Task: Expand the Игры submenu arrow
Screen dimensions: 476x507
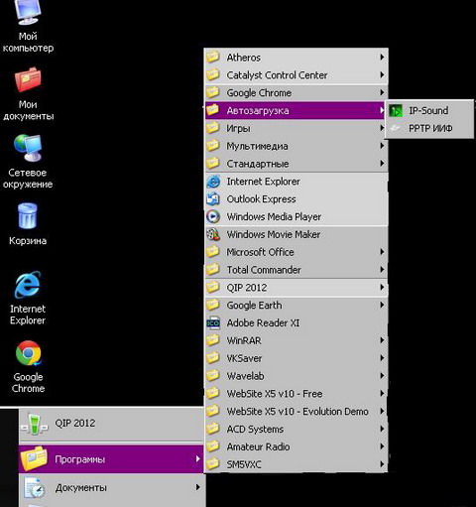Action: (382, 128)
